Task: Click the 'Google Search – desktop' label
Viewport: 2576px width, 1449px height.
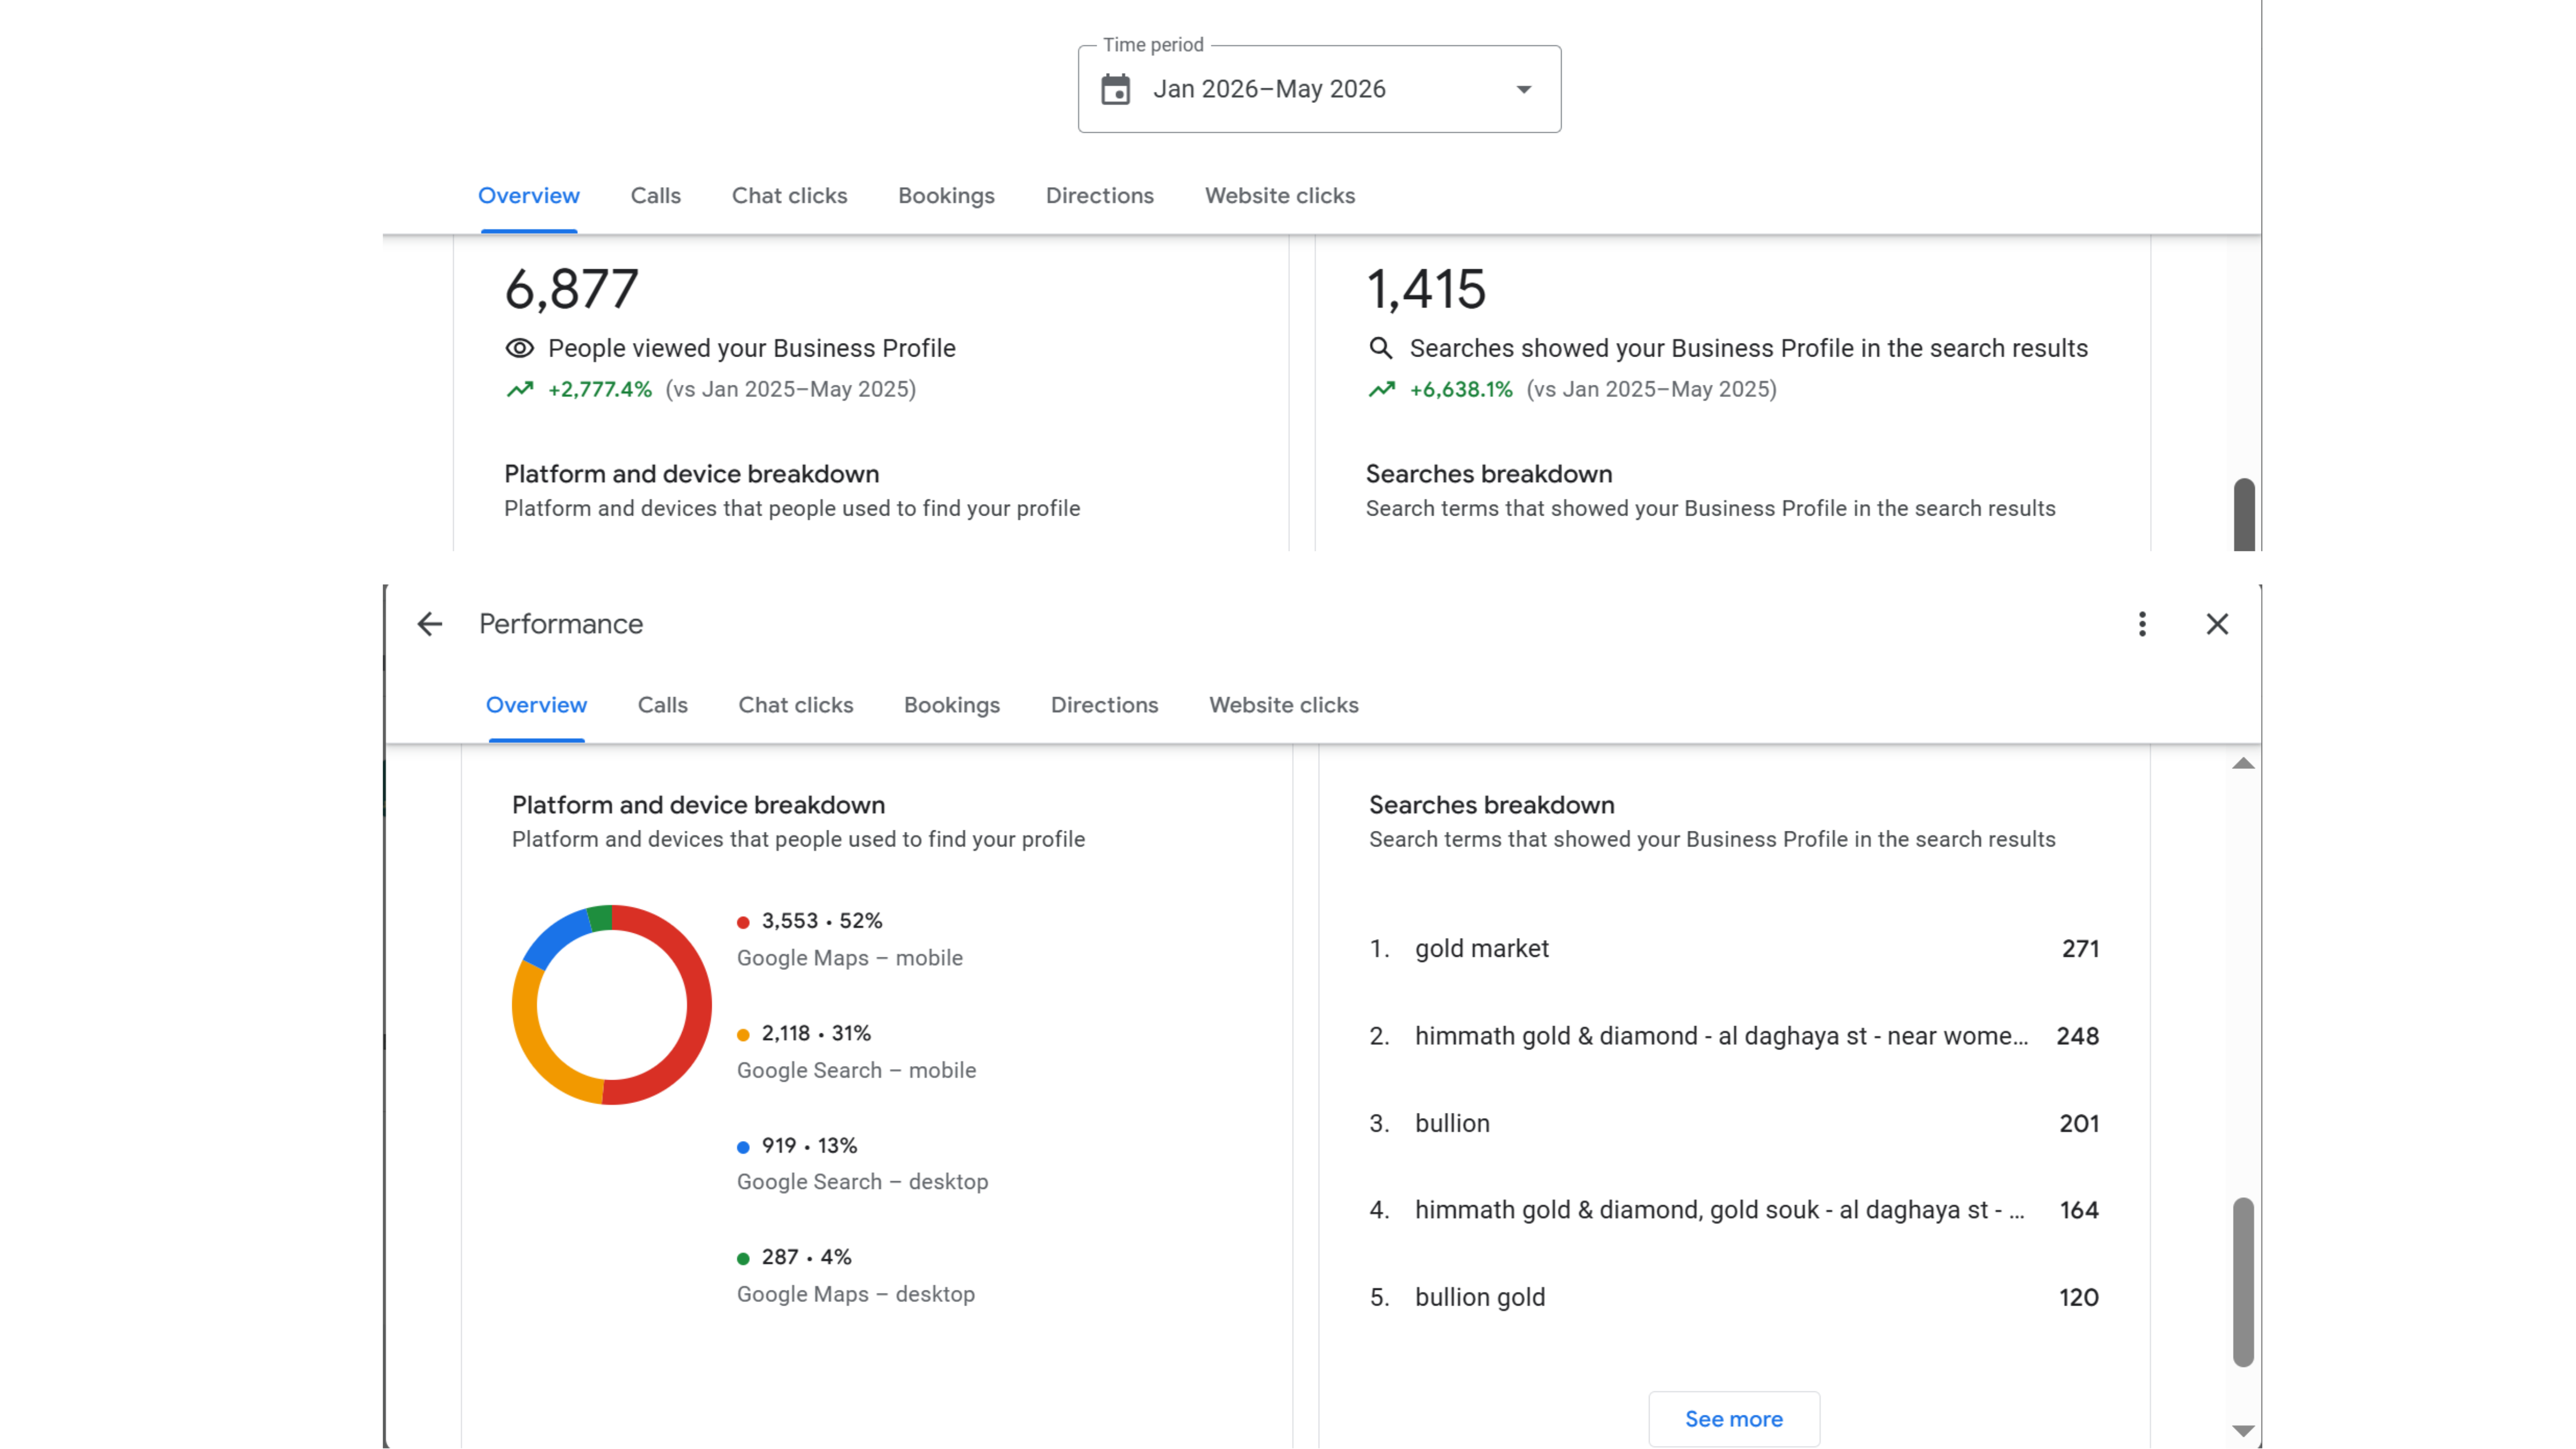Action: click(x=862, y=1182)
